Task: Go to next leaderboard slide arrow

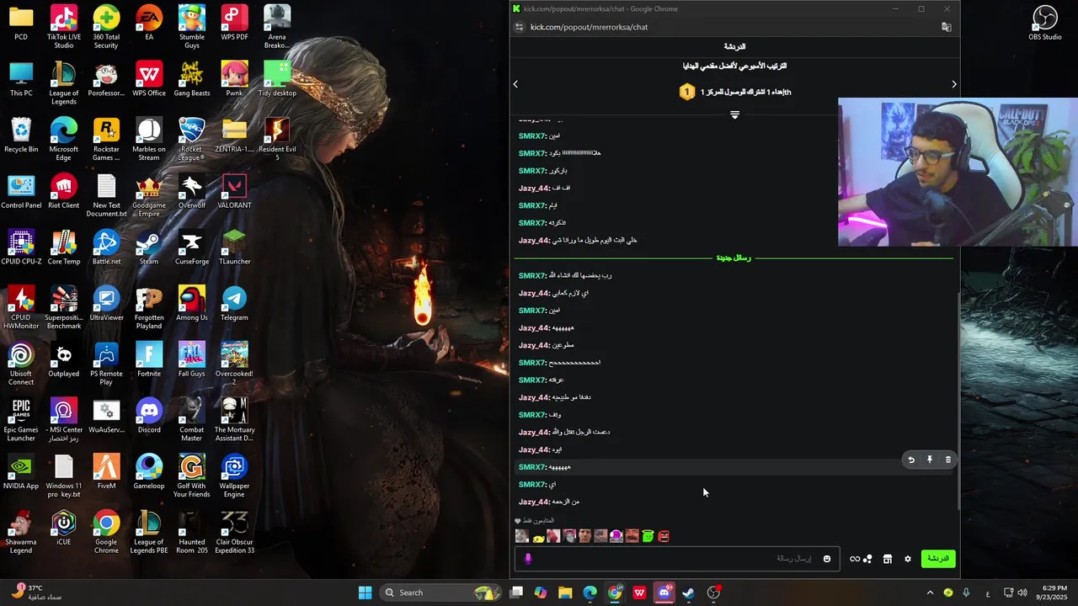Action: click(953, 84)
